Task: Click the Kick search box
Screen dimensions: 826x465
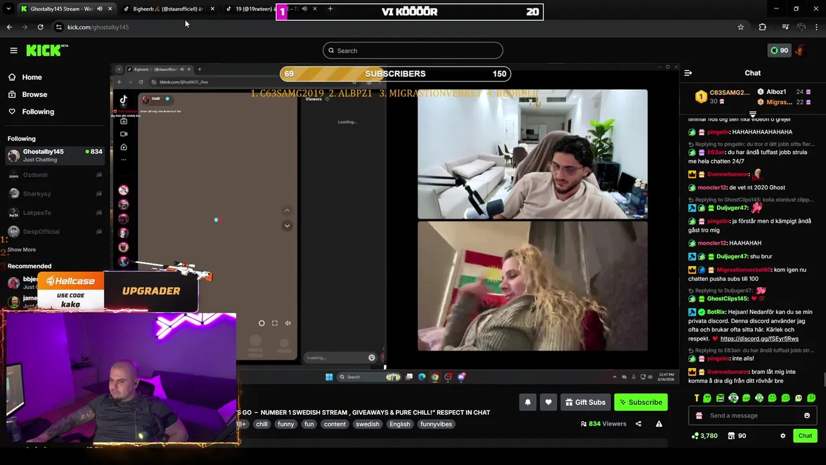Action: [x=413, y=50]
